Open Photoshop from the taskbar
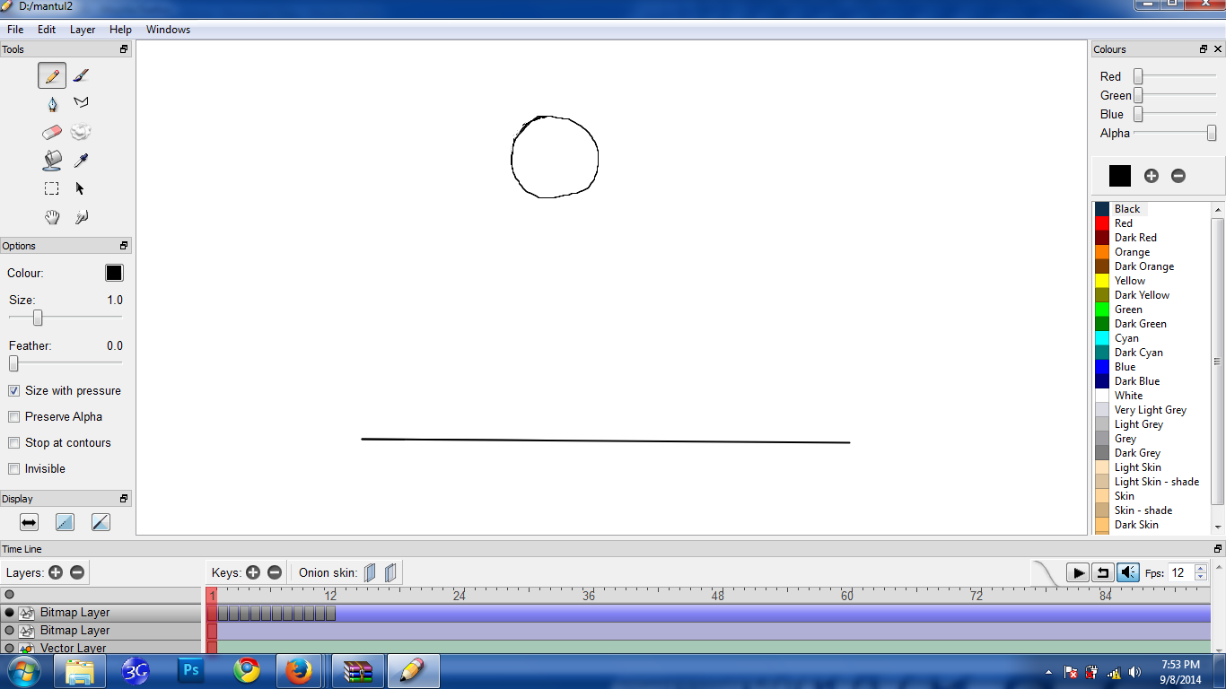The width and height of the screenshot is (1226, 689). pyautogui.click(x=192, y=670)
